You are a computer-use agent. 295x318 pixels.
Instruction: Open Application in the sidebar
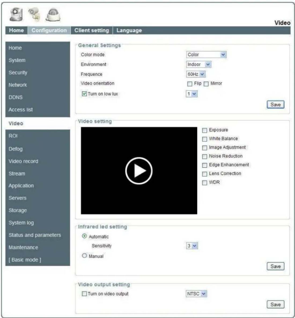(21, 186)
